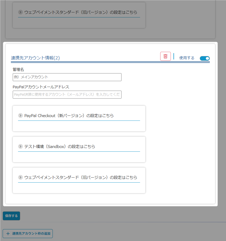Toggle the 使用する switch off

205,58
